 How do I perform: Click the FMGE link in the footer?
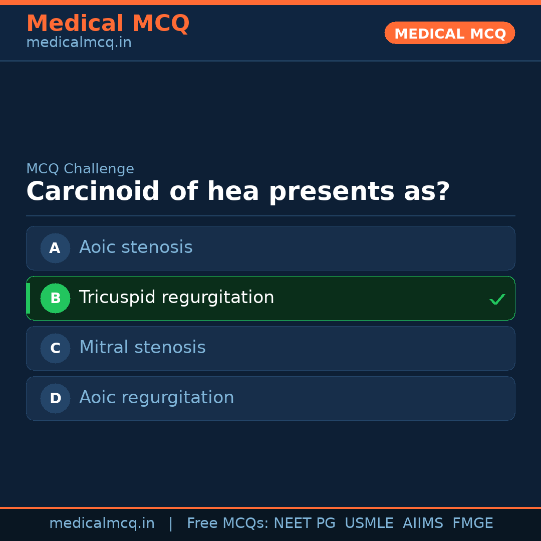pos(472,522)
